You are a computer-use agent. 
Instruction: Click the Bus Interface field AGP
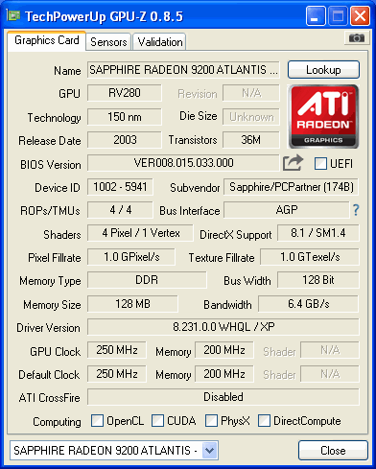tap(287, 210)
